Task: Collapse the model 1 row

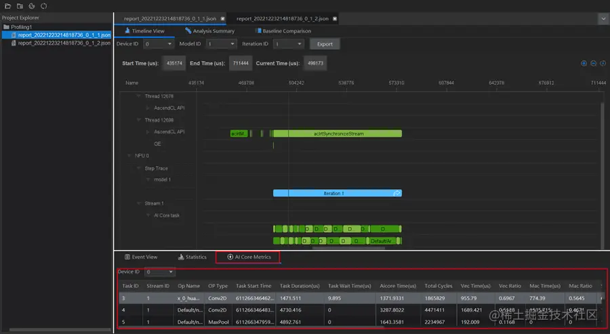Action: (148, 180)
